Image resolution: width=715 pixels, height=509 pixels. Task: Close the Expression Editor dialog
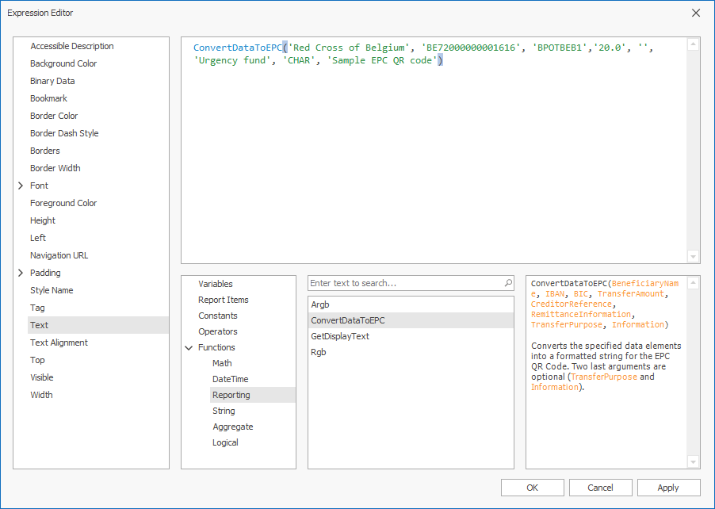click(696, 13)
